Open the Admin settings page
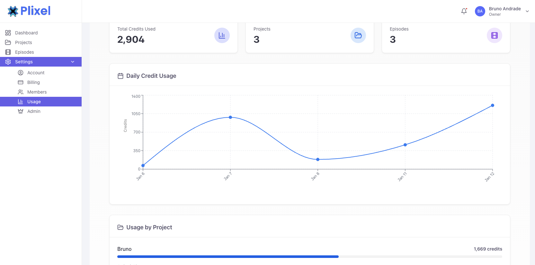535x265 pixels. pyautogui.click(x=34, y=111)
